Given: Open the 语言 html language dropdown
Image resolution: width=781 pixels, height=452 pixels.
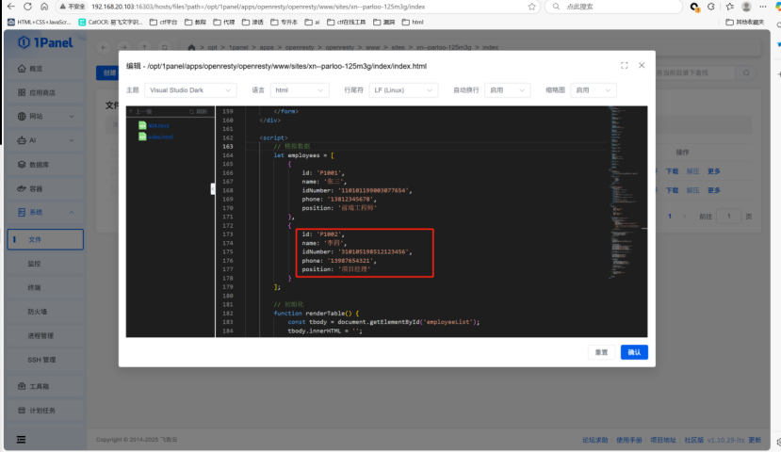Looking at the screenshot, I should [x=300, y=90].
